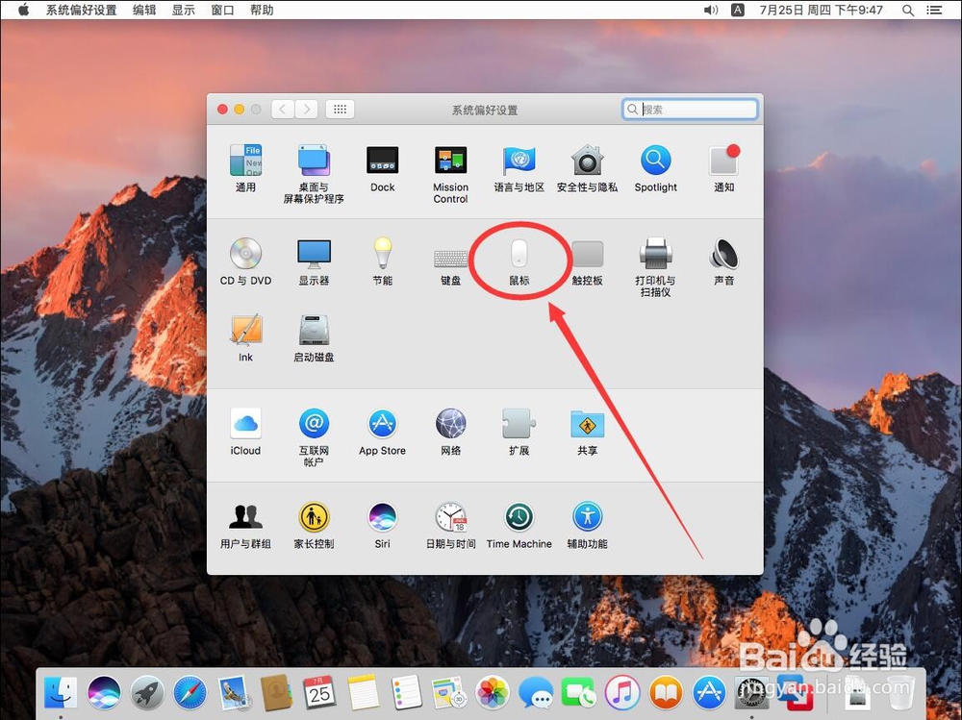Image resolution: width=962 pixels, height=720 pixels.
Task: Open the 显示 menu
Action: (183, 10)
